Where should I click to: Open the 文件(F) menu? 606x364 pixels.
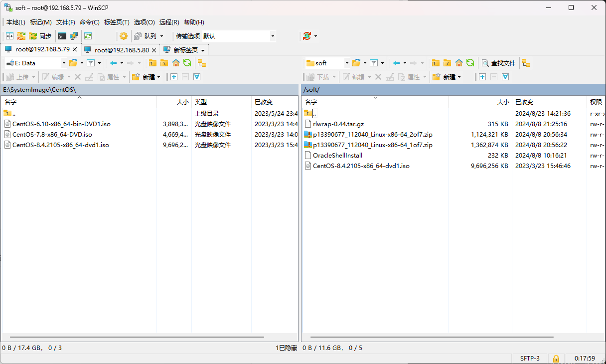tap(66, 22)
